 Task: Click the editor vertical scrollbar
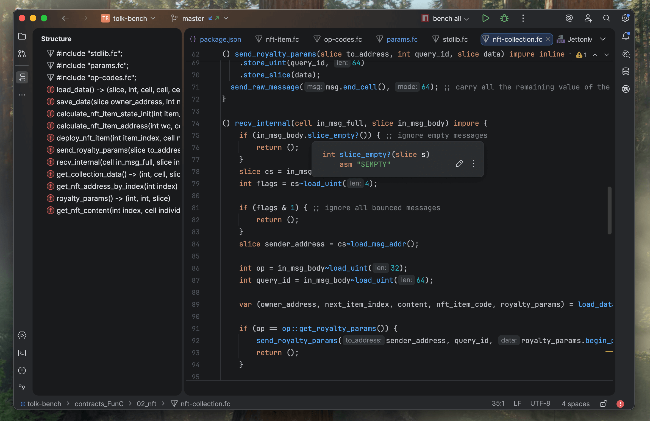point(609,210)
